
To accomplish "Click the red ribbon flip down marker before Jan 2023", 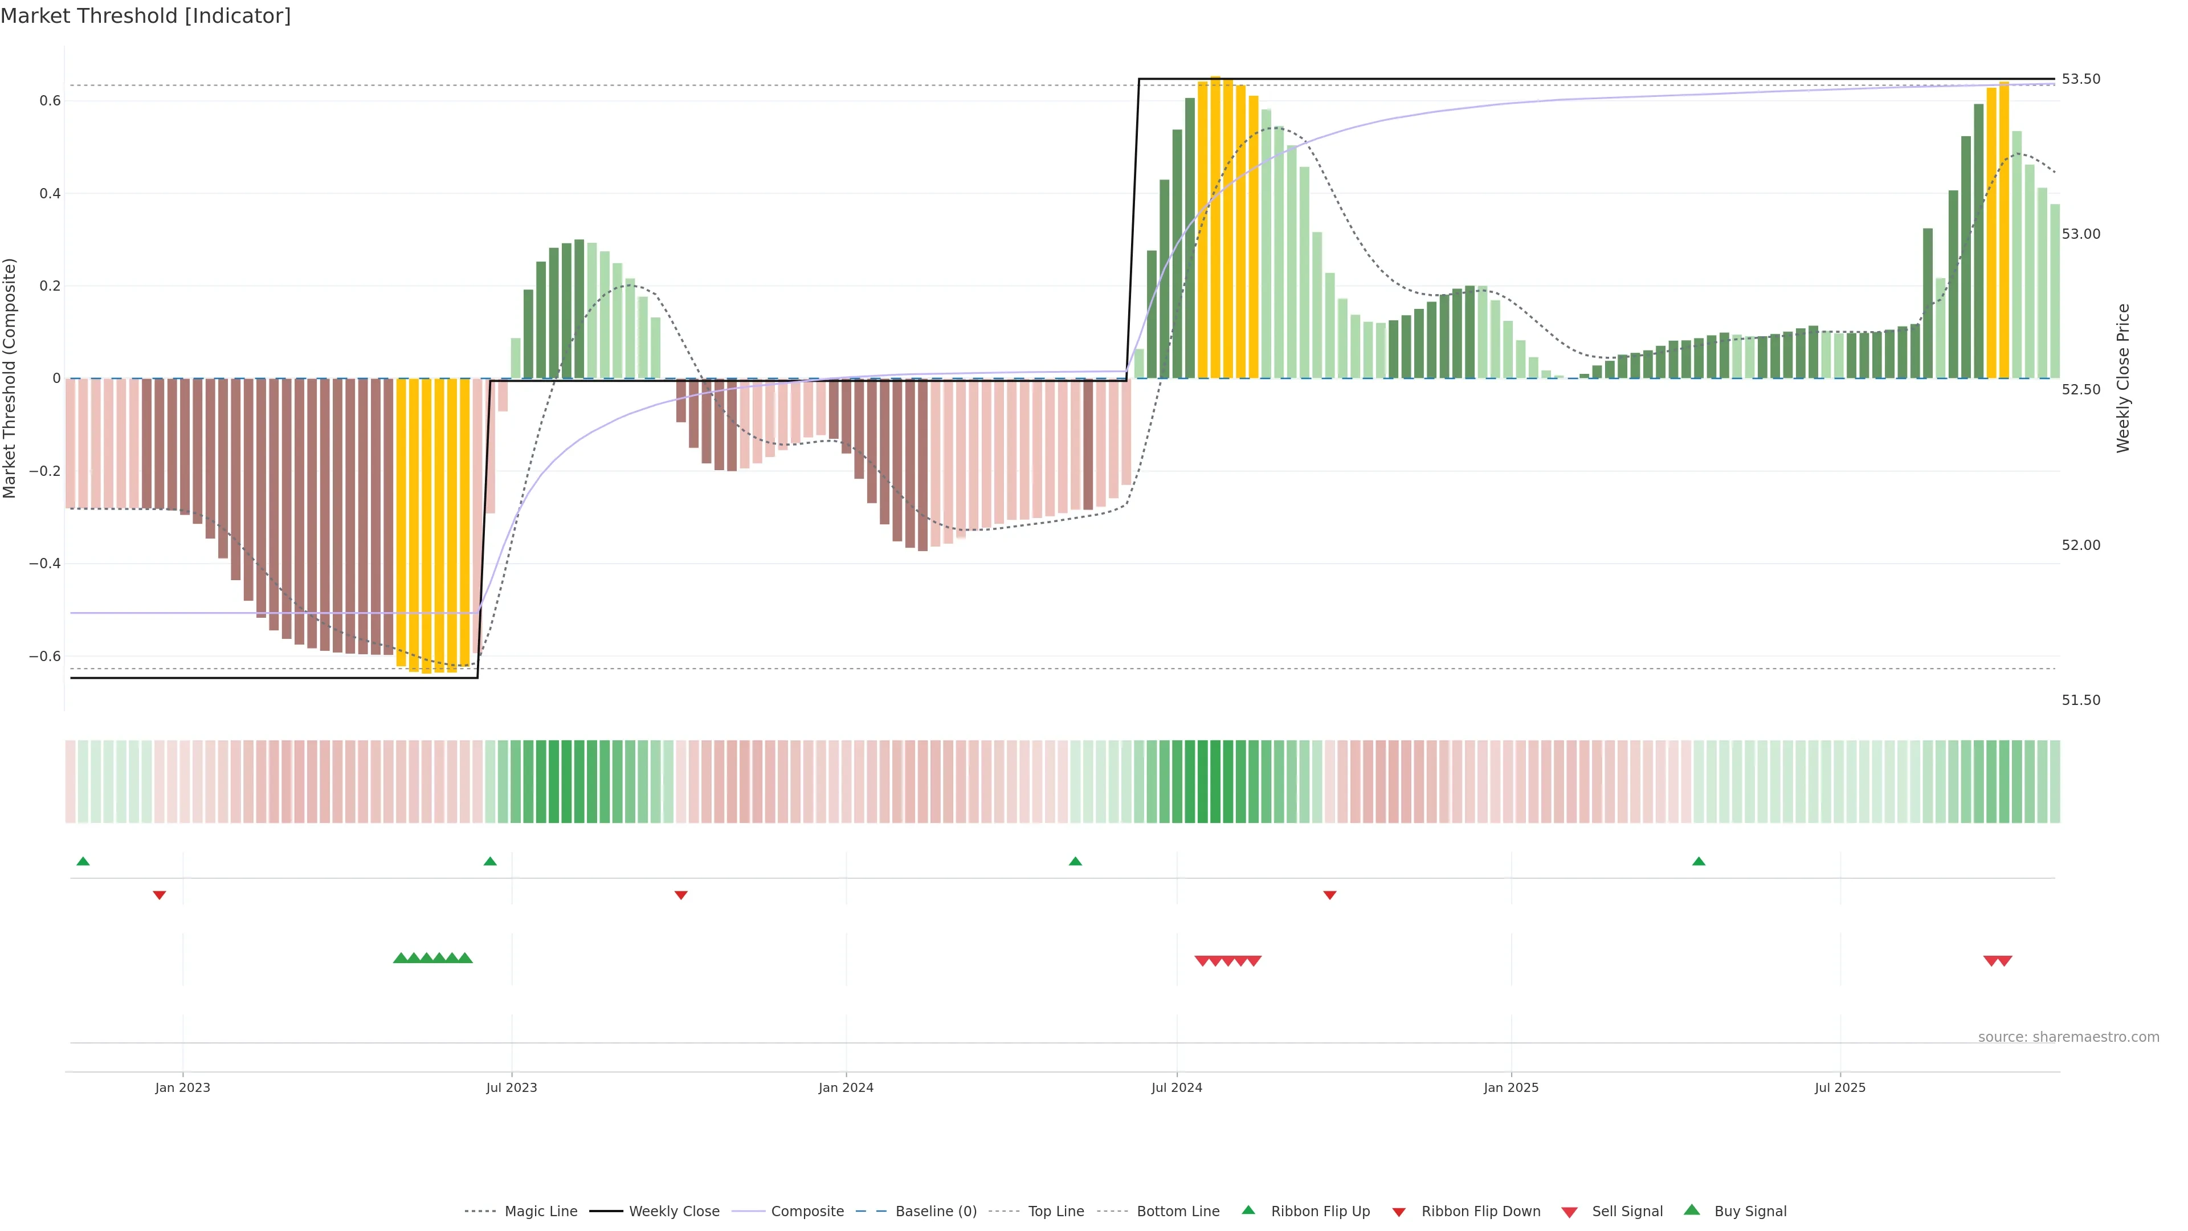I will coord(160,895).
